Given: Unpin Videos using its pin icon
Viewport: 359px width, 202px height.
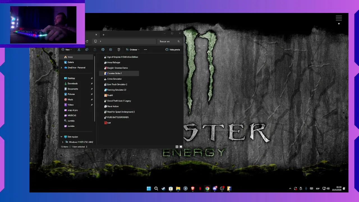Looking at the screenshot, I should pyautogui.click(x=92, y=105).
